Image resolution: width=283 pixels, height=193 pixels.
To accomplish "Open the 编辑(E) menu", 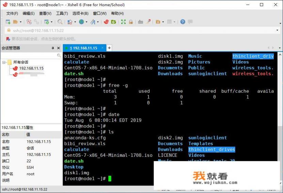I will [29, 13].
